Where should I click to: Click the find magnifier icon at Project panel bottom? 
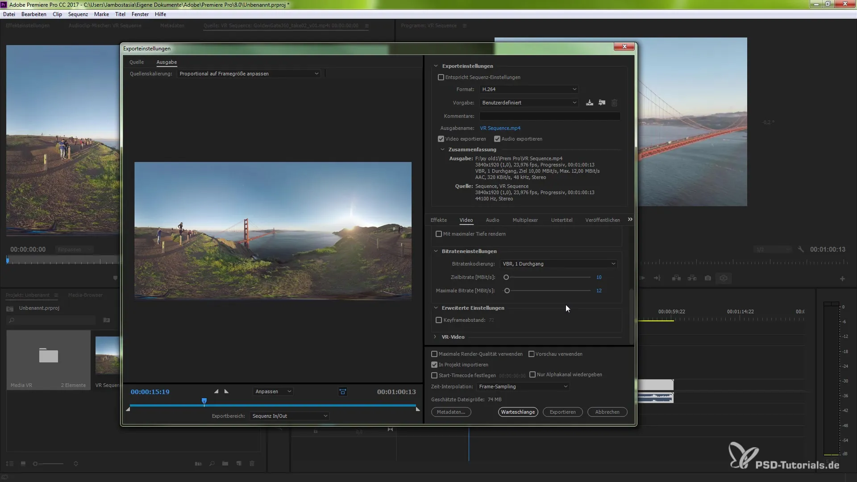(x=212, y=464)
